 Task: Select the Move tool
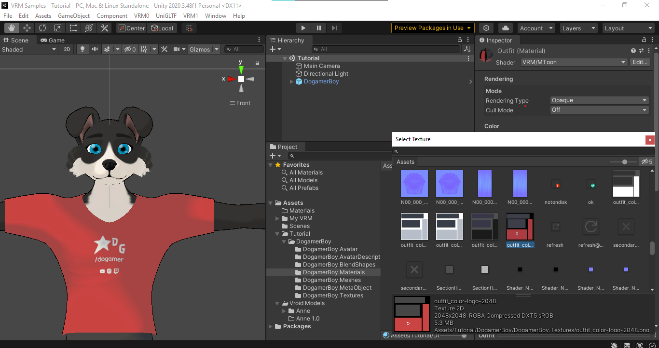(x=27, y=28)
